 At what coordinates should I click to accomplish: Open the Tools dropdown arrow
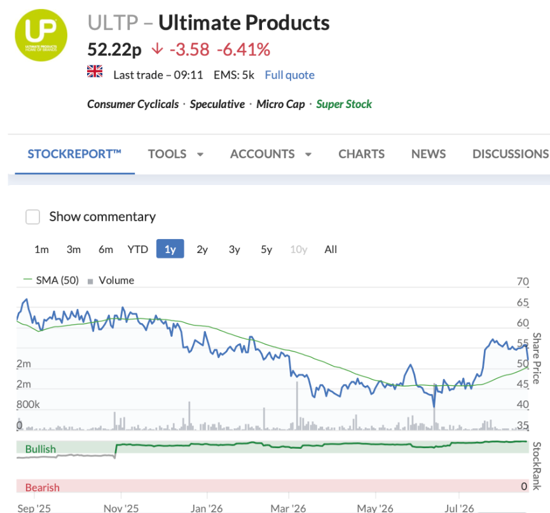[x=200, y=154]
